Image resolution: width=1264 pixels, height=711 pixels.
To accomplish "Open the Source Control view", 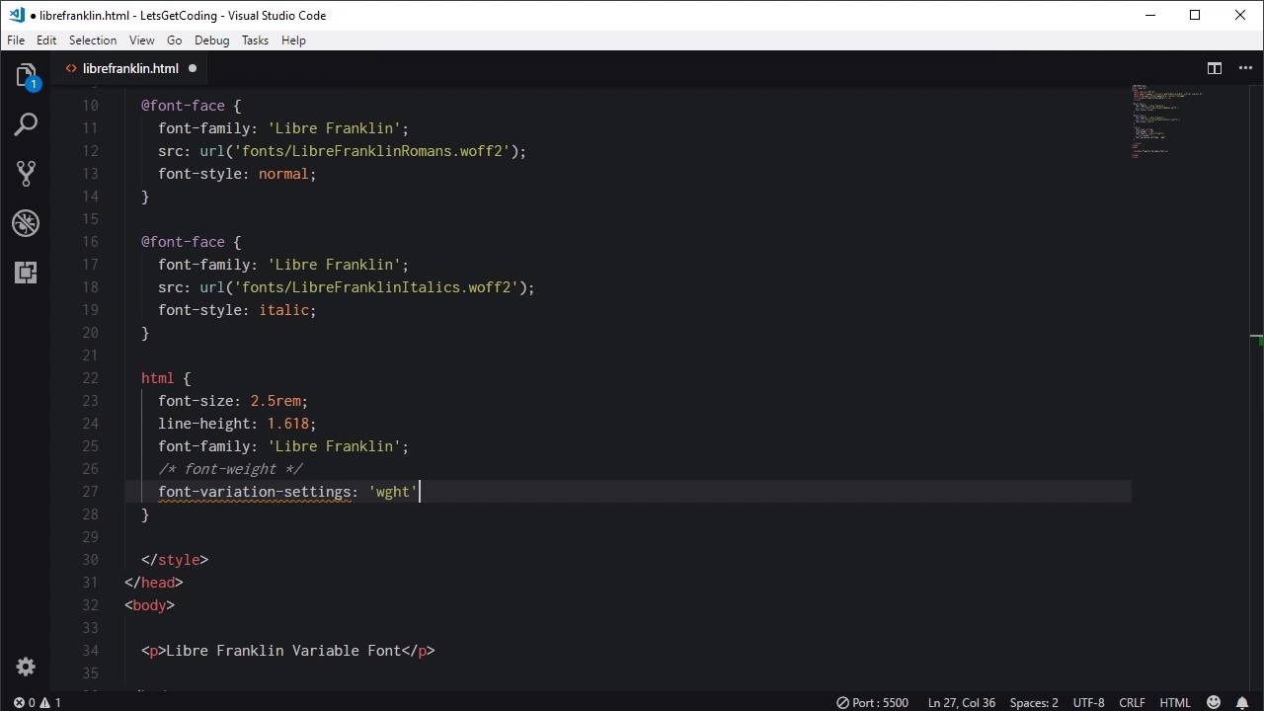I will (27, 174).
